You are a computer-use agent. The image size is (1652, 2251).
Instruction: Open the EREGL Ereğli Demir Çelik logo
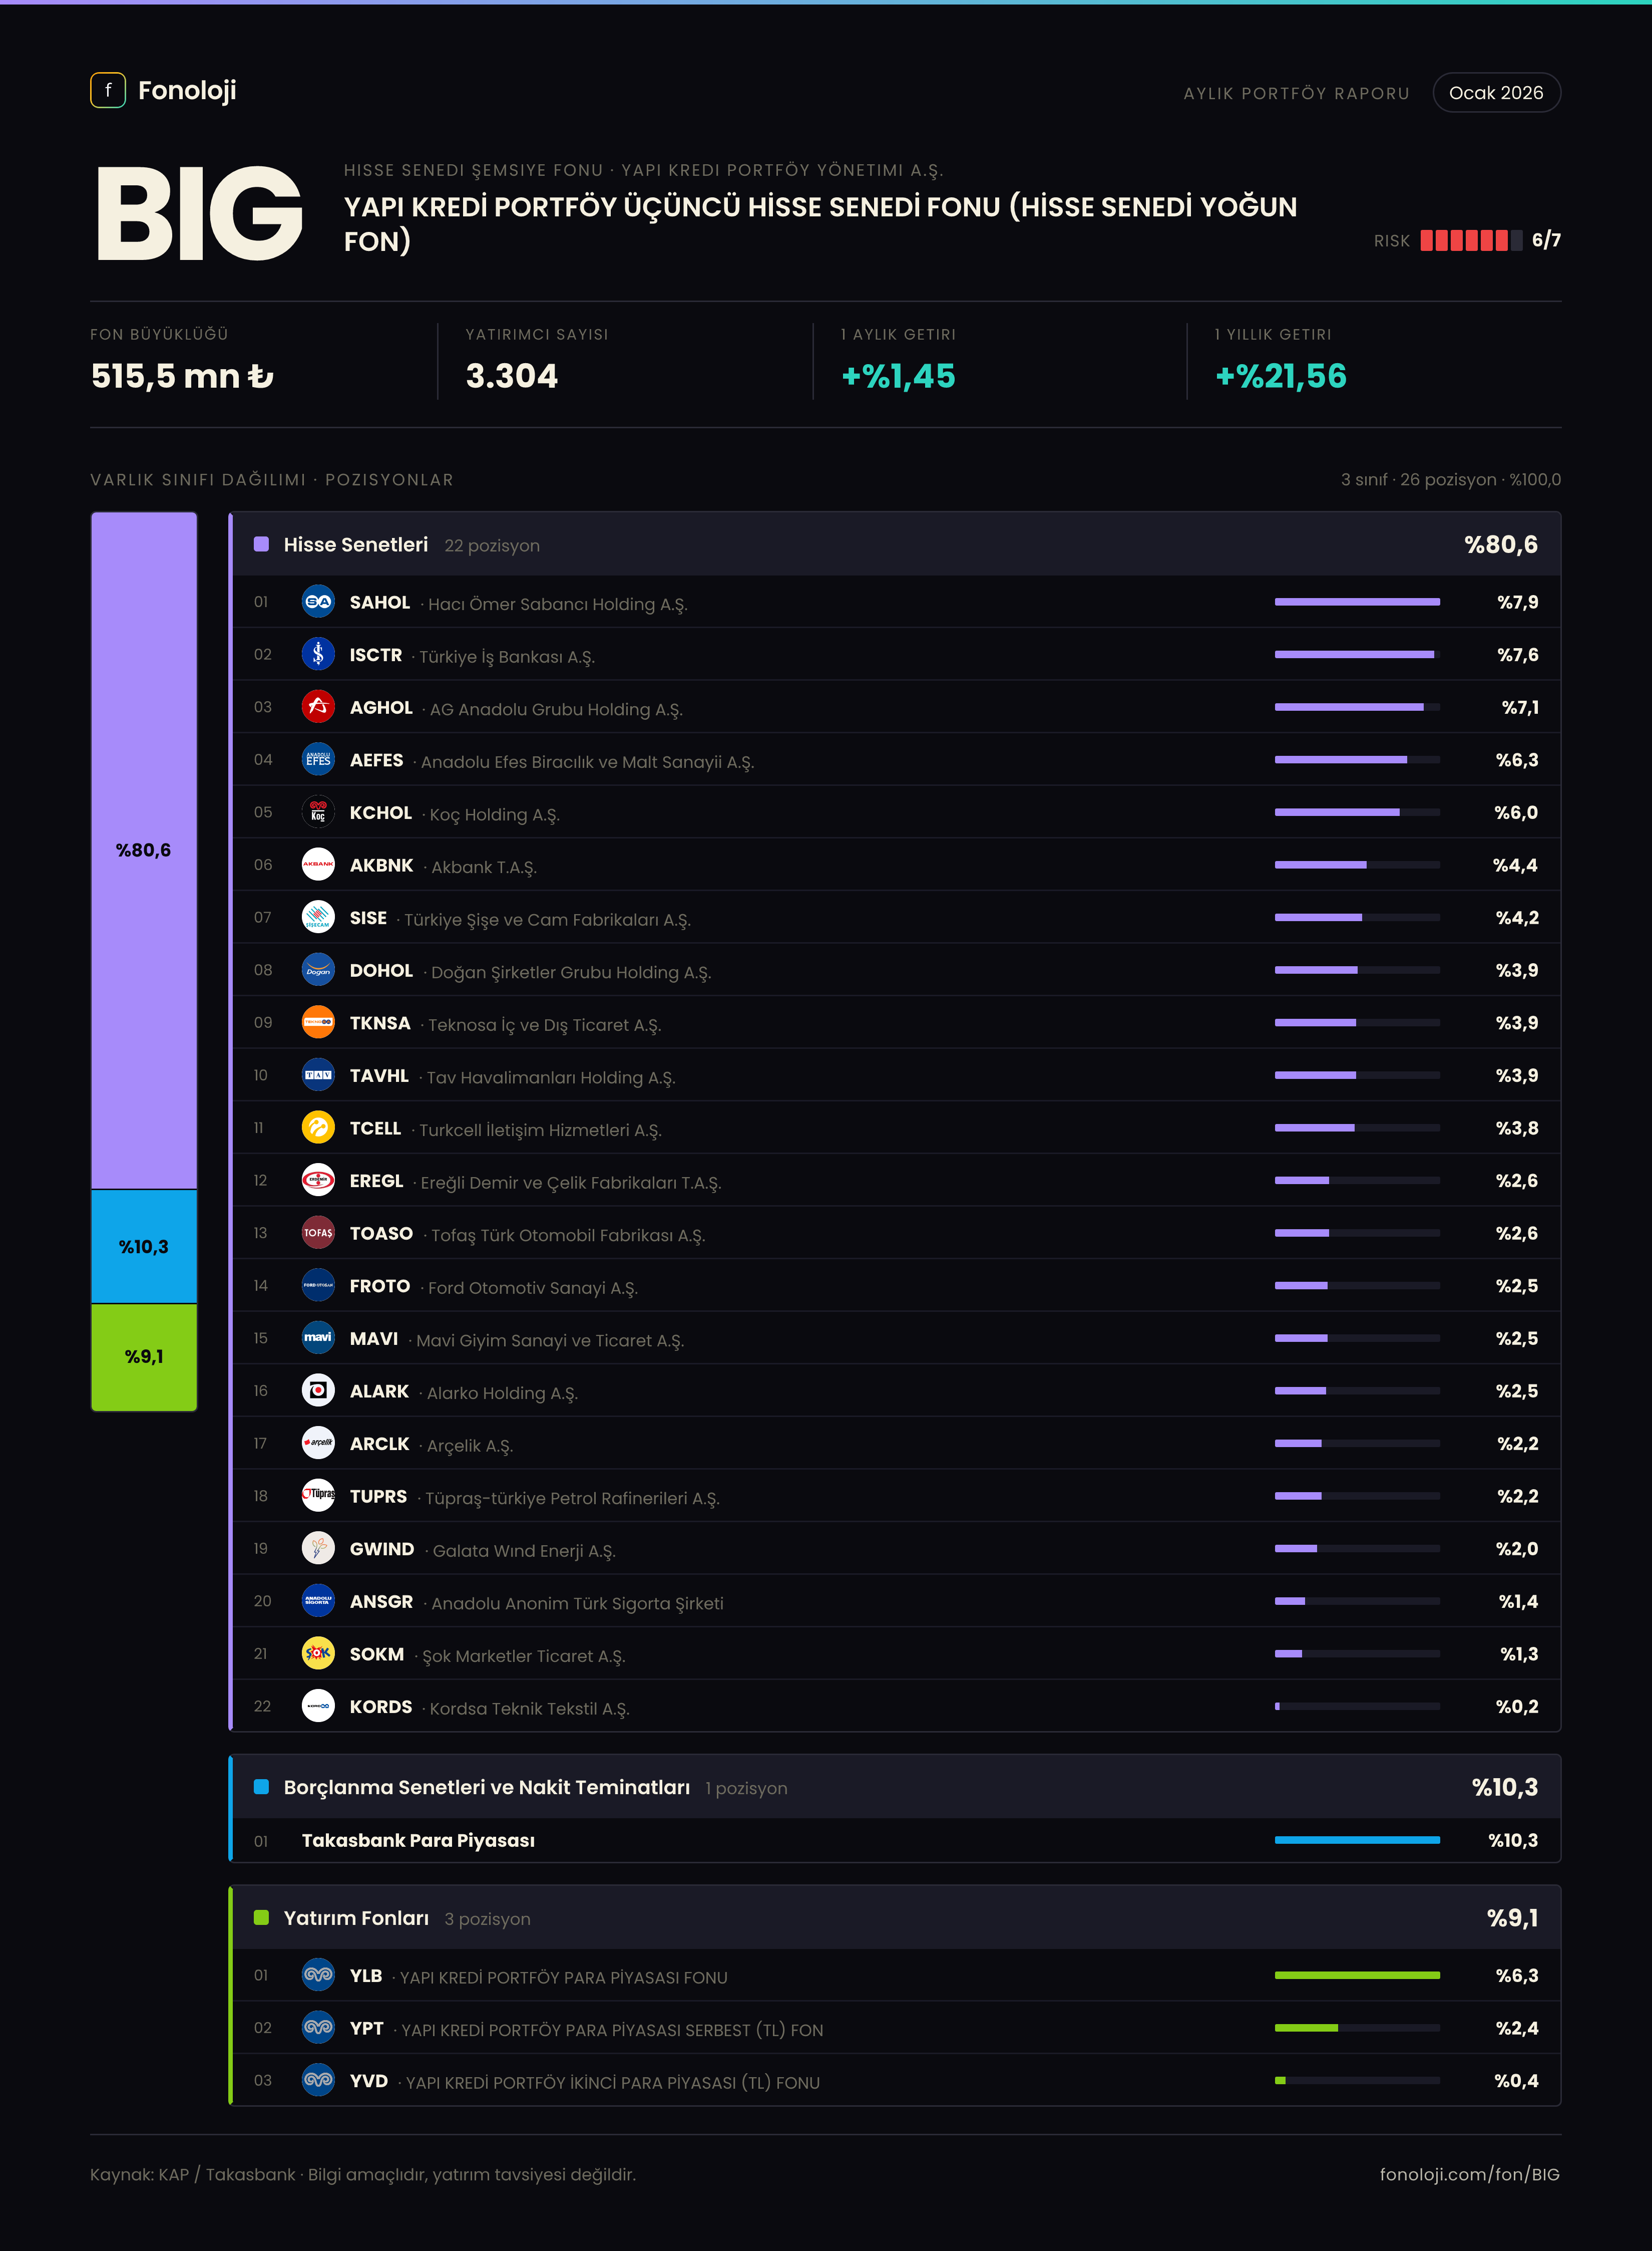[x=318, y=1181]
